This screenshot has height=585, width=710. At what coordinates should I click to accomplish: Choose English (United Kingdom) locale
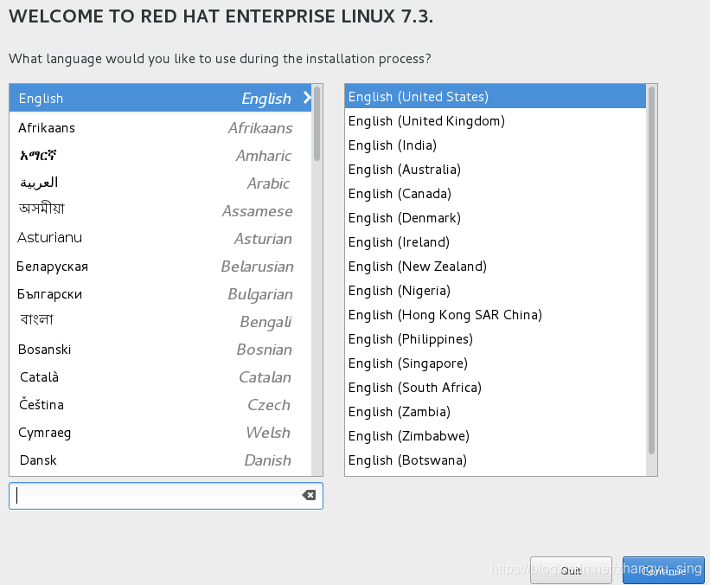point(496,121)
